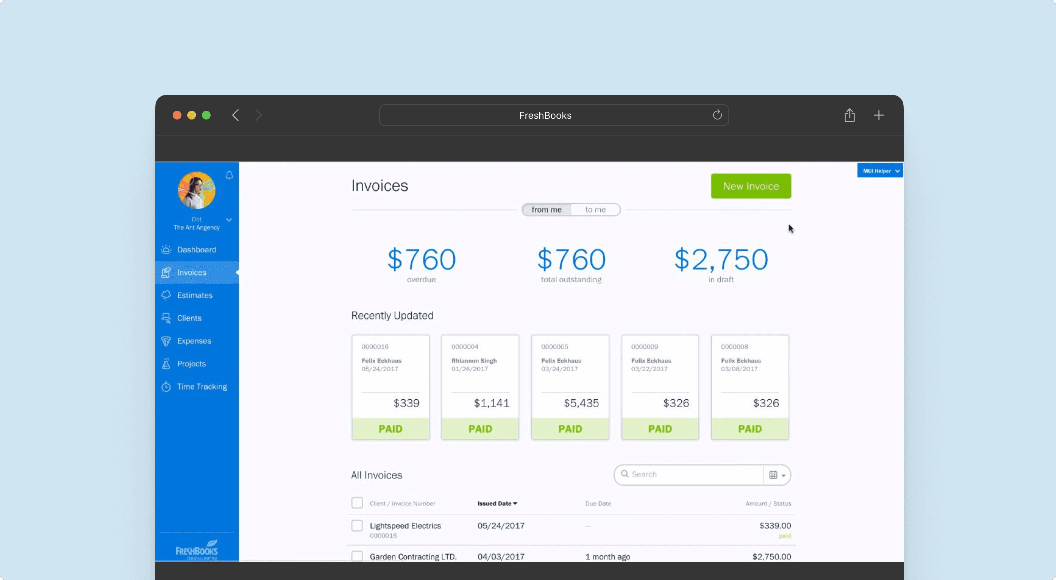1056x580 pixels.
Task: Toggle the 'from me' tab
Action: [x=546, y=209]
